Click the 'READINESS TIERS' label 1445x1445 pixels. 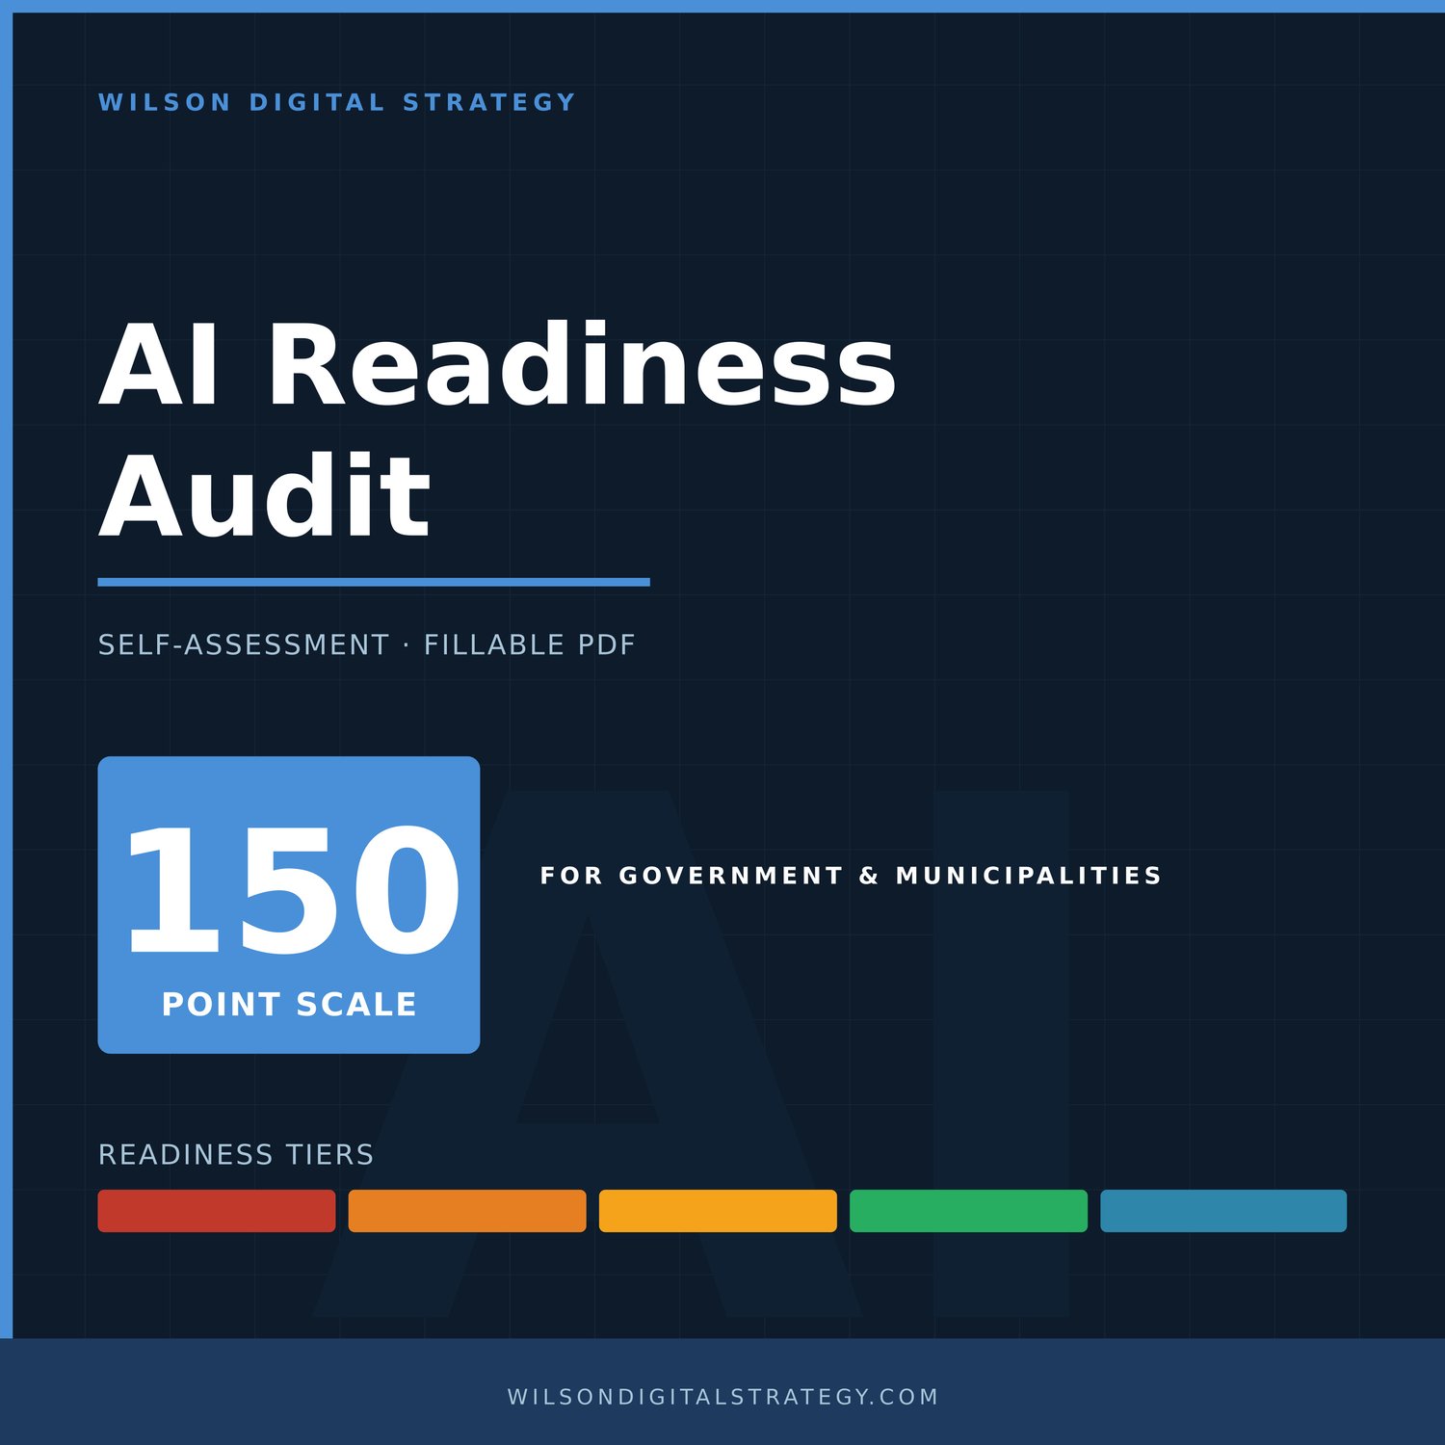[236, 1154]
